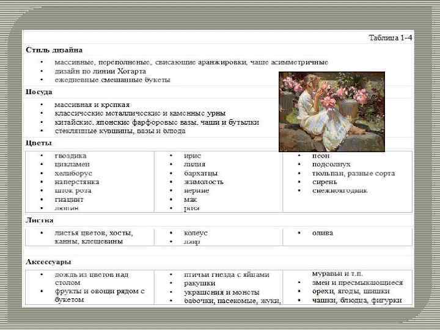Image resolution: width=440 pixels, height=330 pixels.
Task: Click the heading 'Посуда'
Action: pos(38,92)
